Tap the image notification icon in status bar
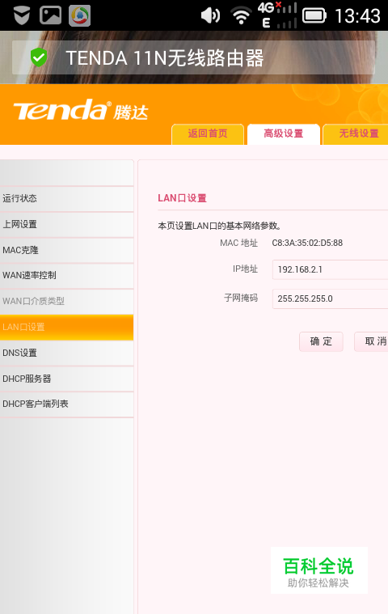Viewport: 388px width, 614px height. pos(50,15)
